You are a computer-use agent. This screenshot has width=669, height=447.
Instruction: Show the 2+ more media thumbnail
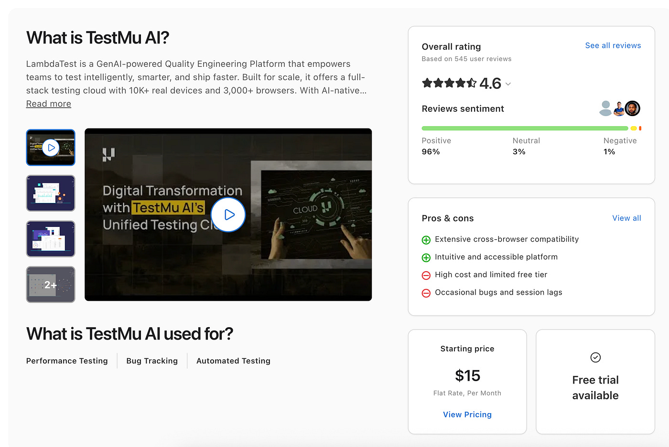51,285
